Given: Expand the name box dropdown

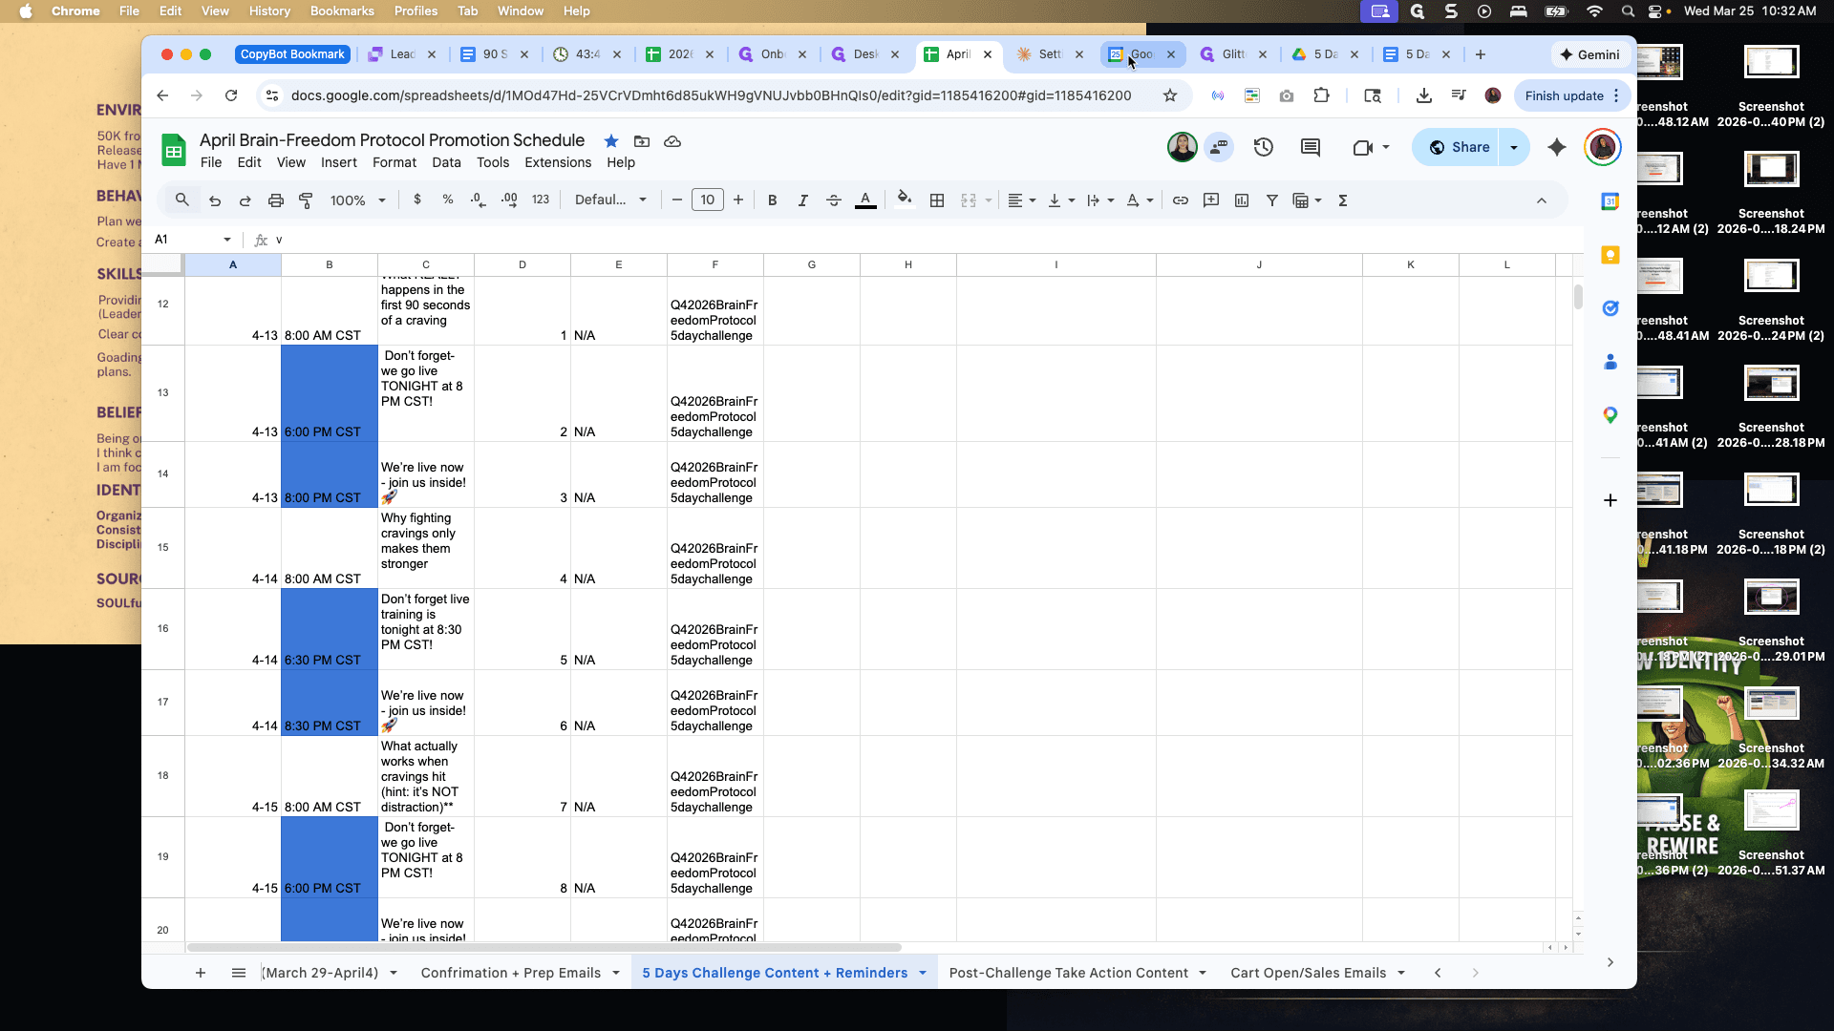Looking at the screenshot, I should pyautogui.click(x=227, y=240).
